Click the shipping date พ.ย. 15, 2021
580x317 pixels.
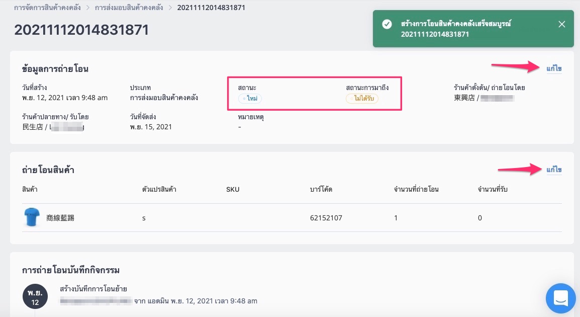click(x=151, y=127)
